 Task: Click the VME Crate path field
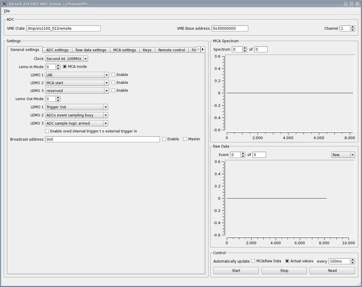(63, 29)
